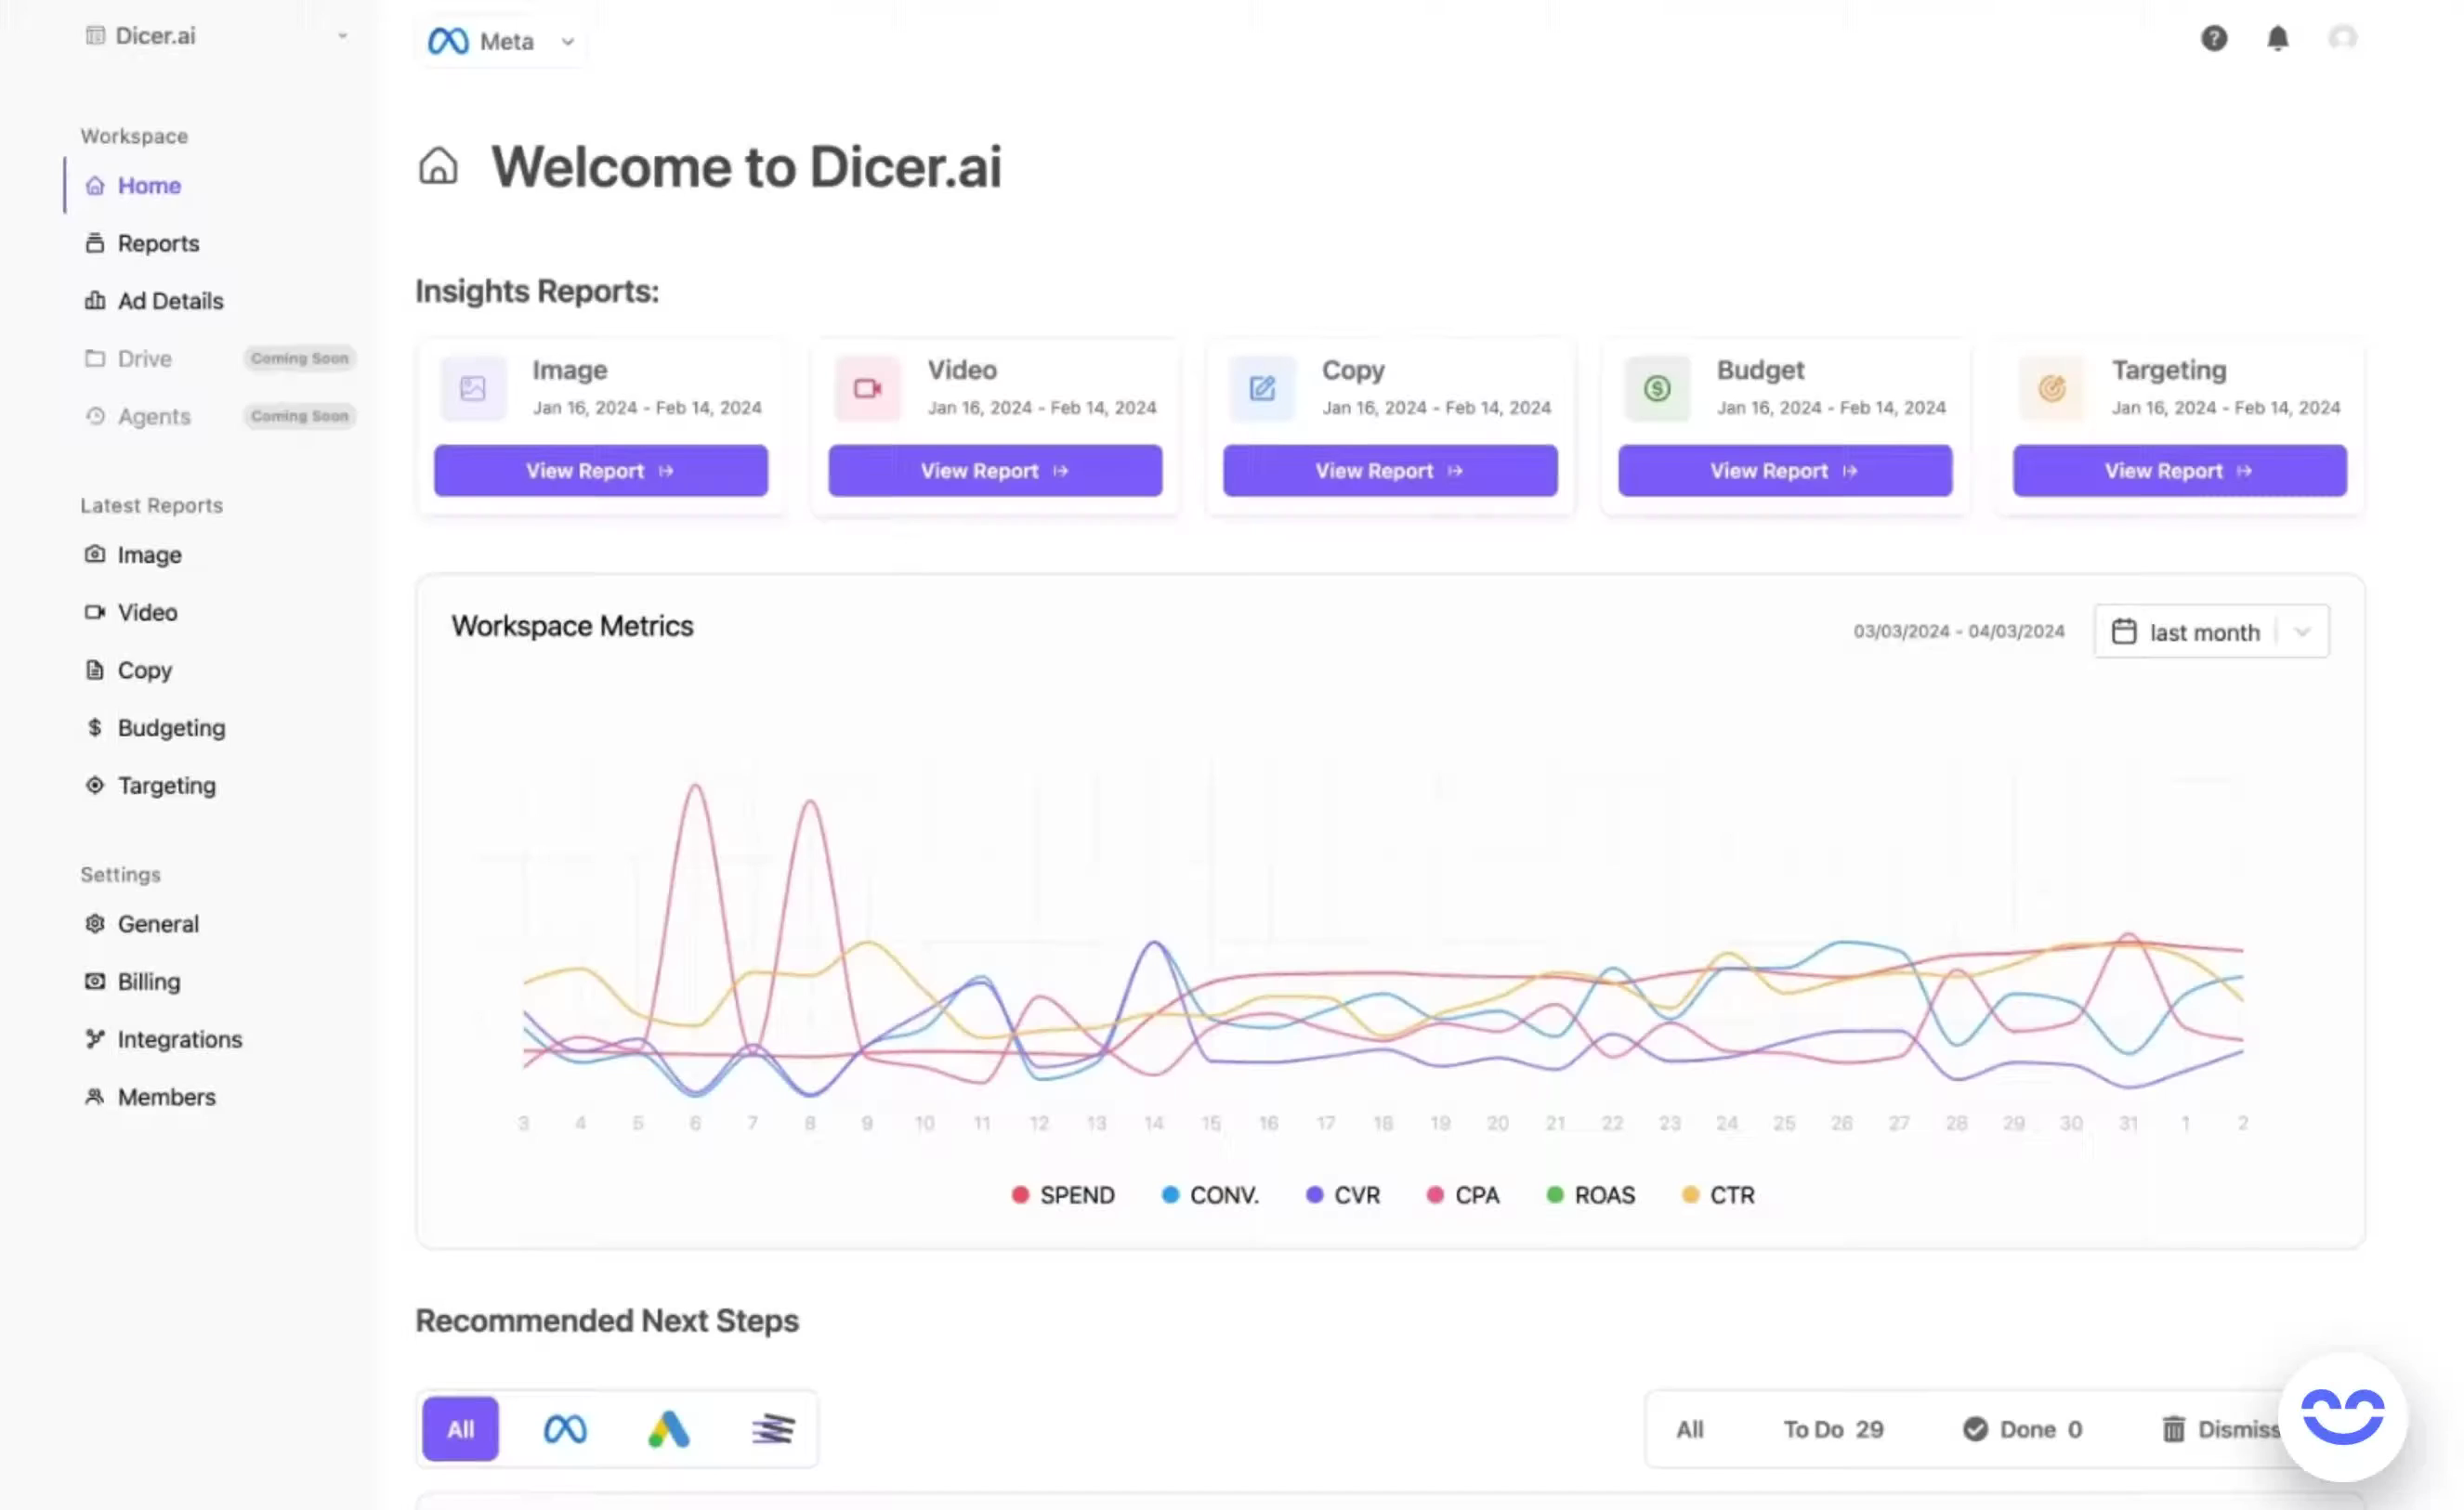Expand the Meta platform dropdown chevron
Image resolution: width=2464 pixels, height=1510 pixels.
click(x=567, y=42)
